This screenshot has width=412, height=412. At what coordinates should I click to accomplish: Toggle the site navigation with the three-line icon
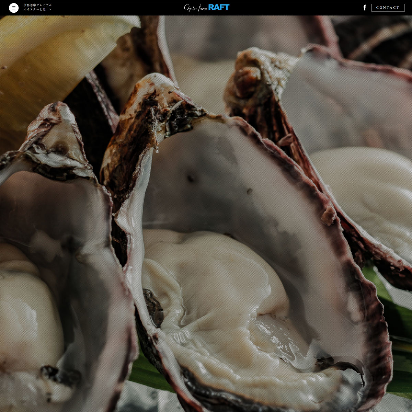pos(14,8)
